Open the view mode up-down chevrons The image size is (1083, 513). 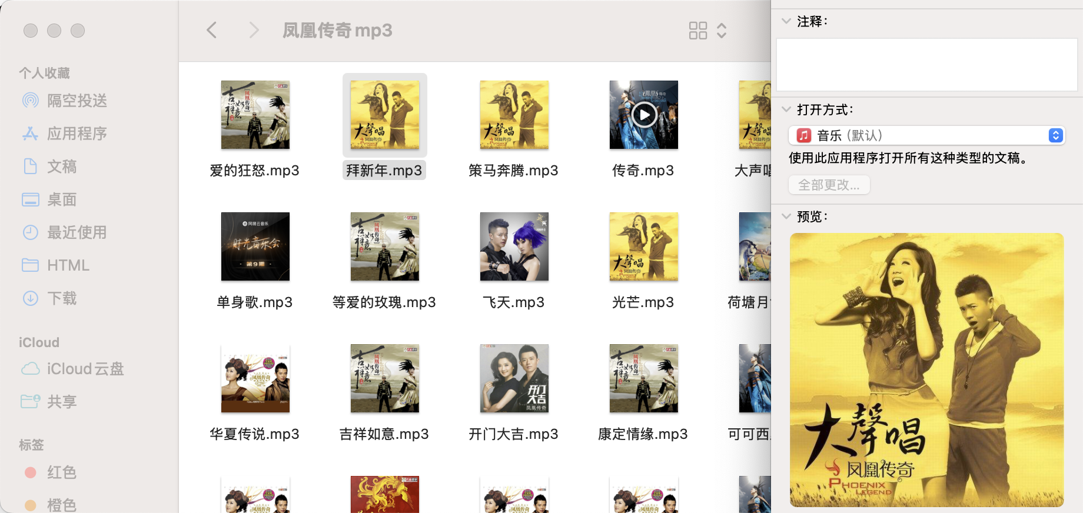(x=722, y=31)
